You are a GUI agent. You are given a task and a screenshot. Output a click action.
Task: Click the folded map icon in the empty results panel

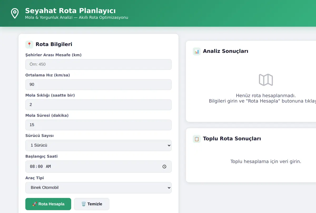pos(266,80)
